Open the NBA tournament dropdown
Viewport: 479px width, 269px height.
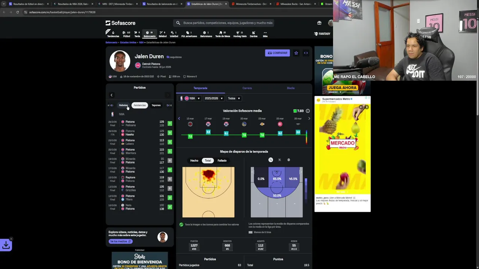click(190, 98)
